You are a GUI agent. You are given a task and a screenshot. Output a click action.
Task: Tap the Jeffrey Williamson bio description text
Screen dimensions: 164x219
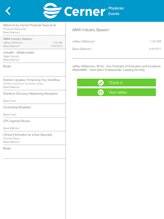pyautogui.click(x=116, y=68)
